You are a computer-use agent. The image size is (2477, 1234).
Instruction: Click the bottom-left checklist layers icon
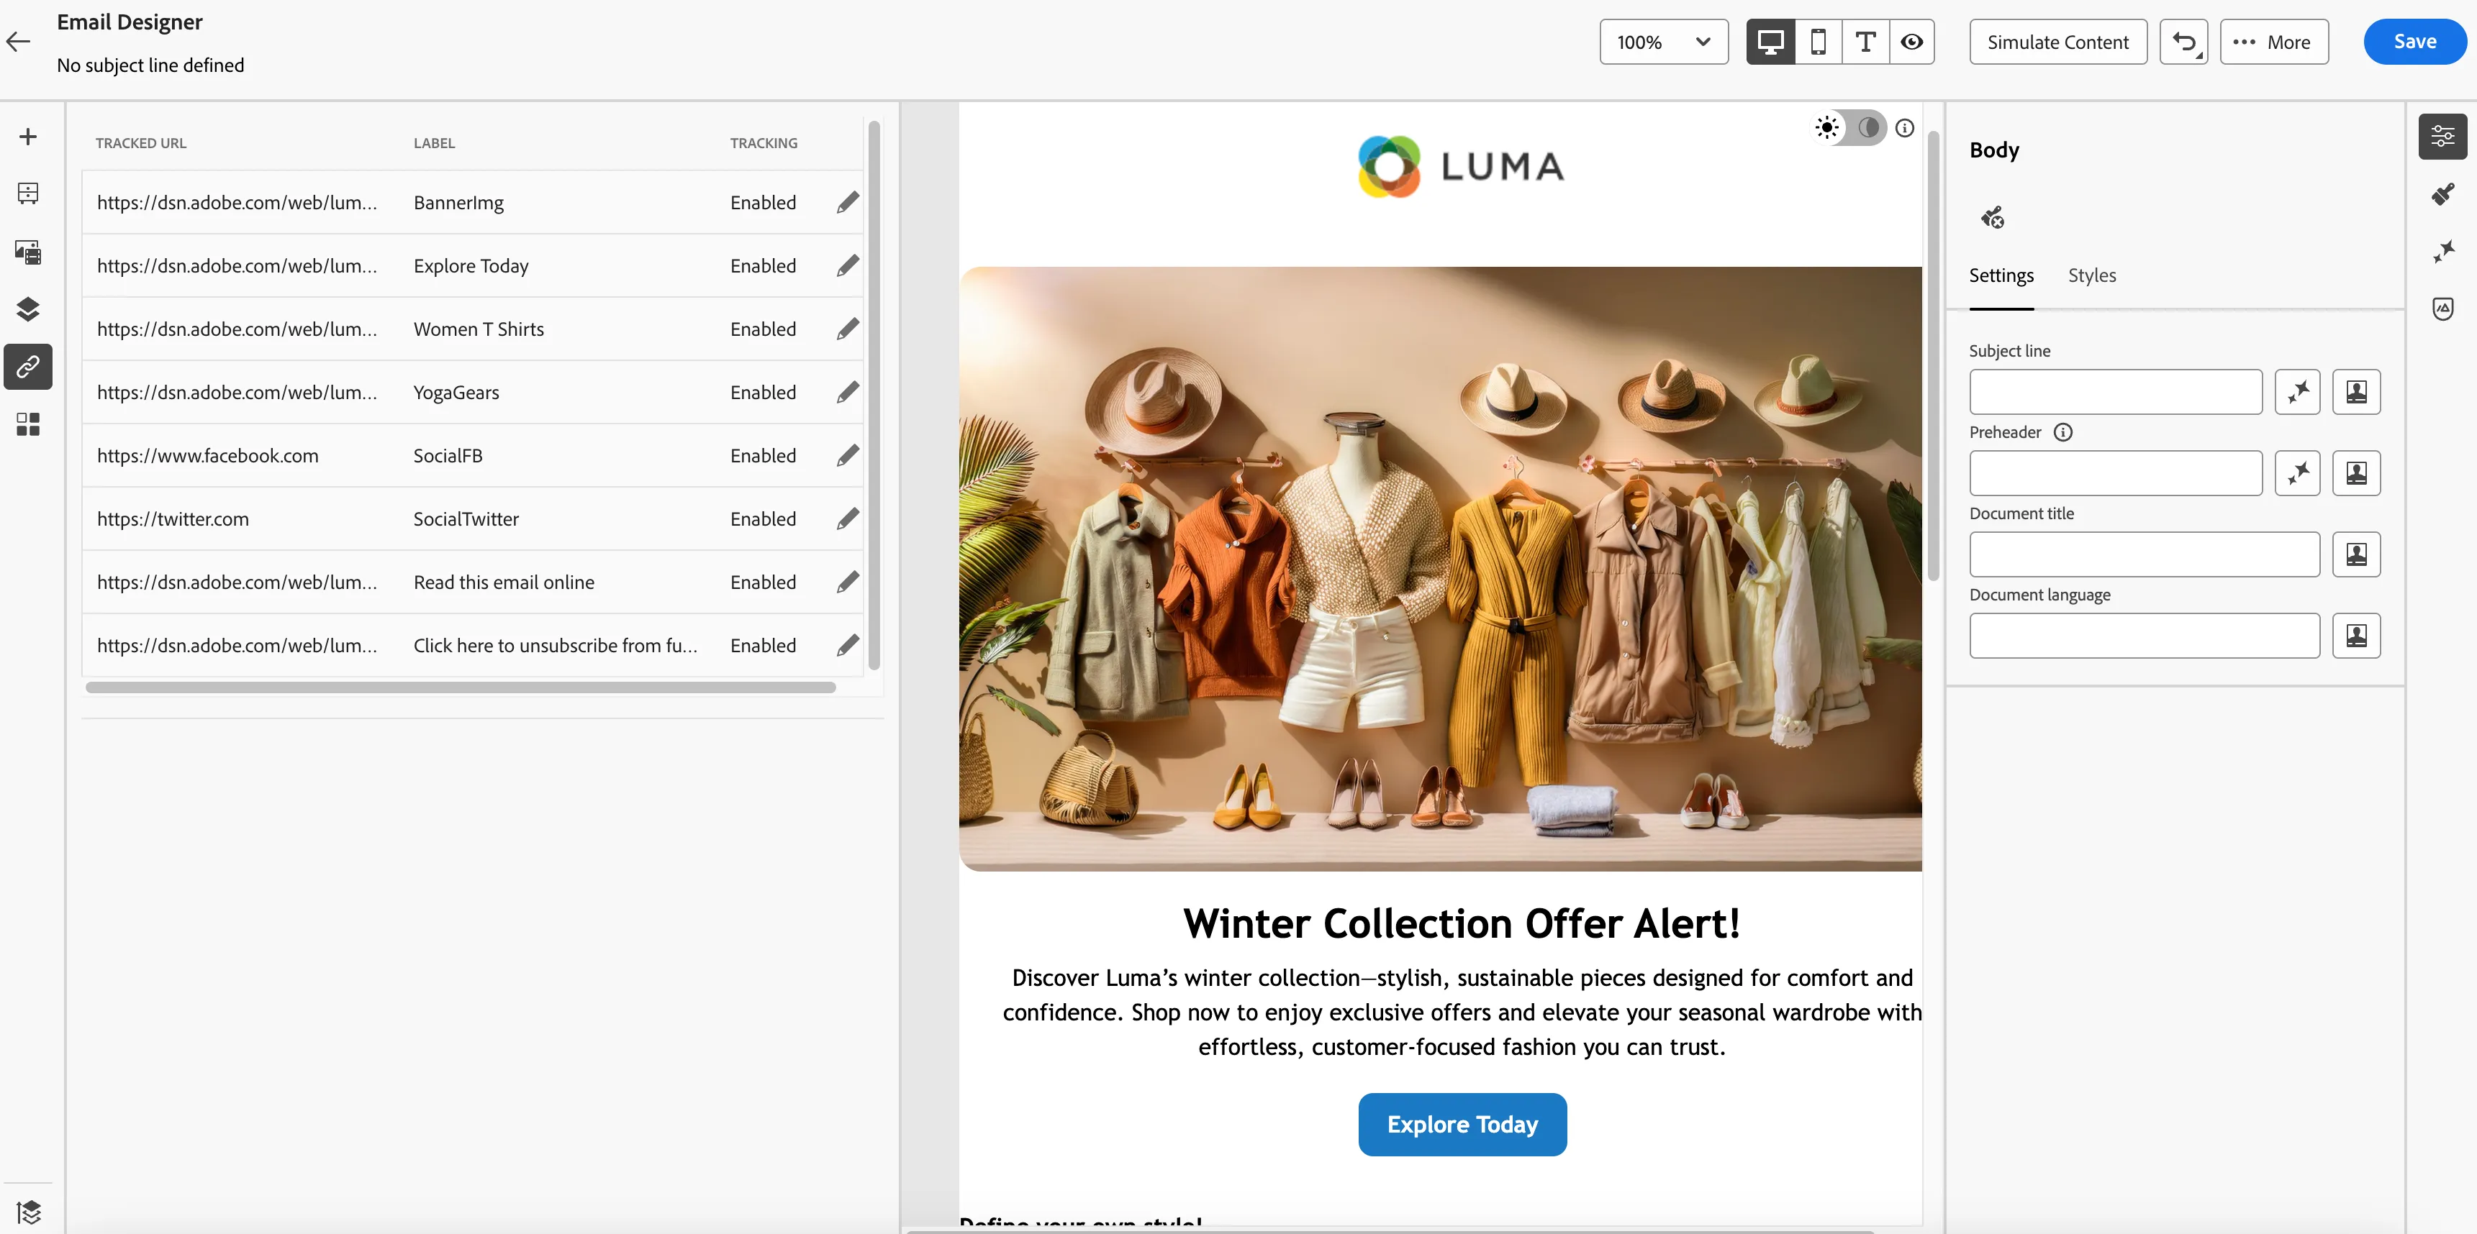point(29,1212)
